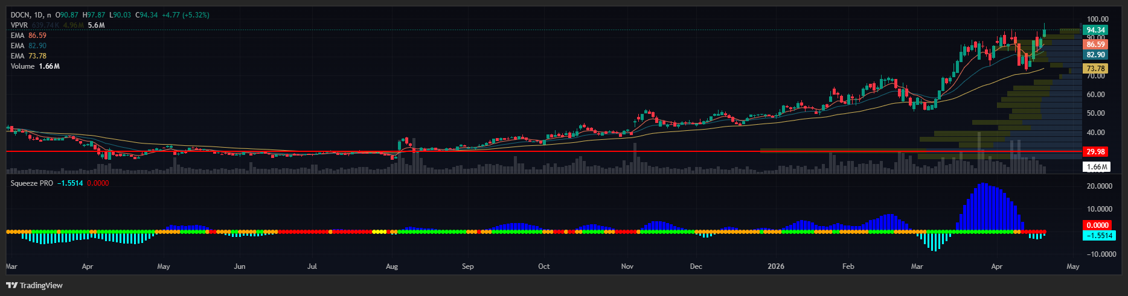Click the Nov label on time axis

(627, 266)
